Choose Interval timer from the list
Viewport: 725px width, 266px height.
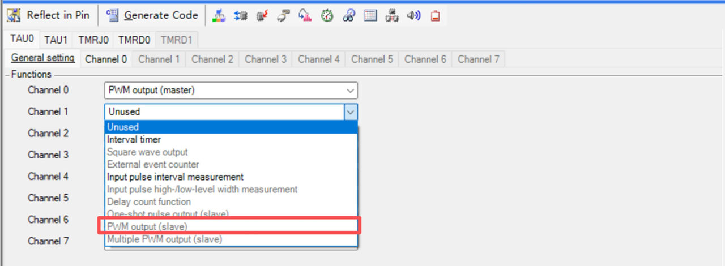(134, 139)
